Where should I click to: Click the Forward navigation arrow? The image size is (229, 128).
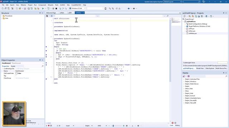[134, 9]
